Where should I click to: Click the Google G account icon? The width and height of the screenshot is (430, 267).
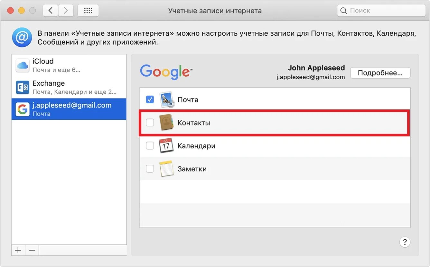click(x=23, y=109)
